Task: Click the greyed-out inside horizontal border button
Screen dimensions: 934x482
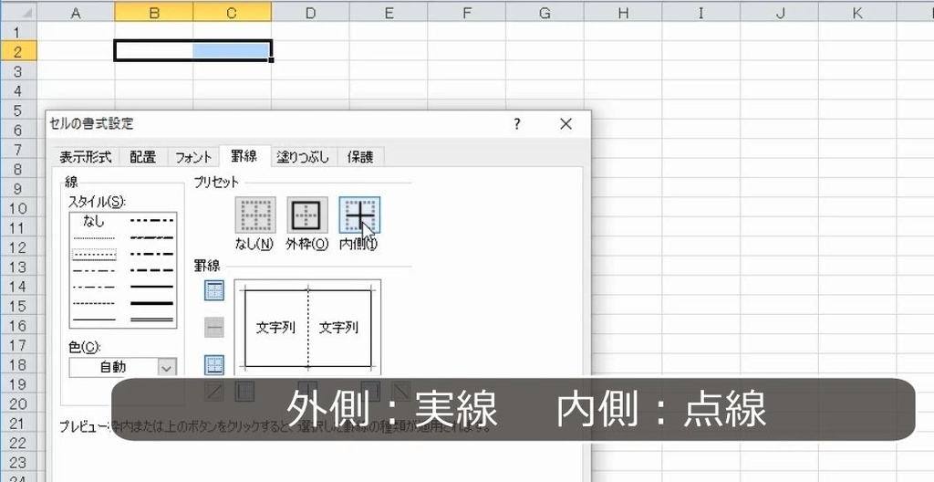Action: 214,328
